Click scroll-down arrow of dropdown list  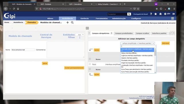click(155, 72)
